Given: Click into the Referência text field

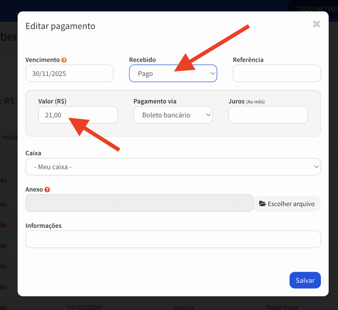Looking at the screenshot, I should click(277, 73).
